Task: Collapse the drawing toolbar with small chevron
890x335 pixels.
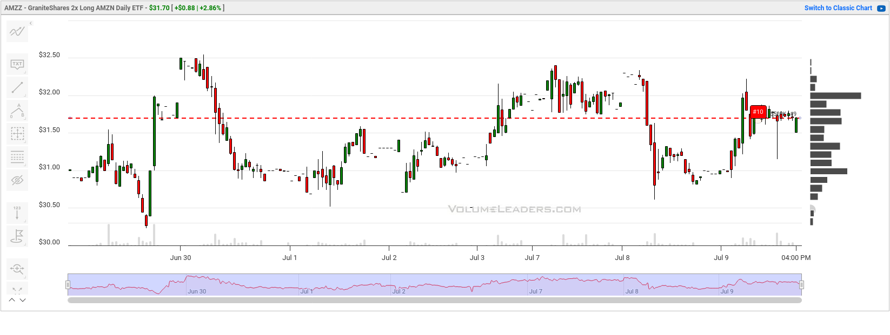Action: click(x=31, y=23)
